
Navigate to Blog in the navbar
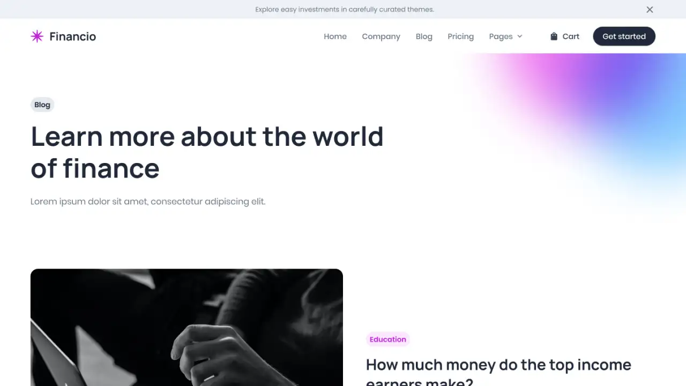[424, 36]
